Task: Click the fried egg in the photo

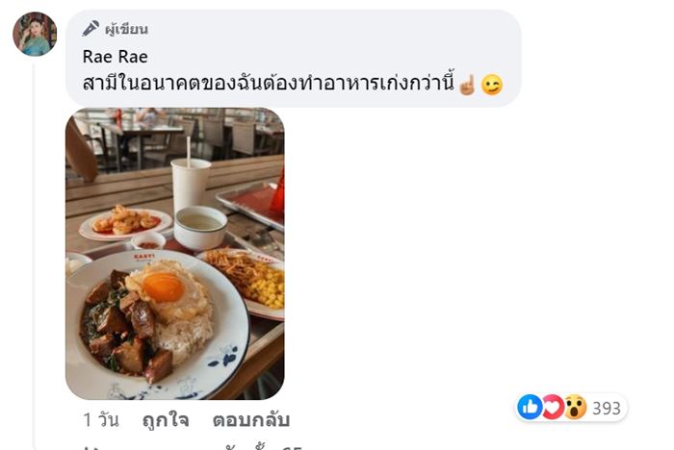Action: [x=166, y=288]
